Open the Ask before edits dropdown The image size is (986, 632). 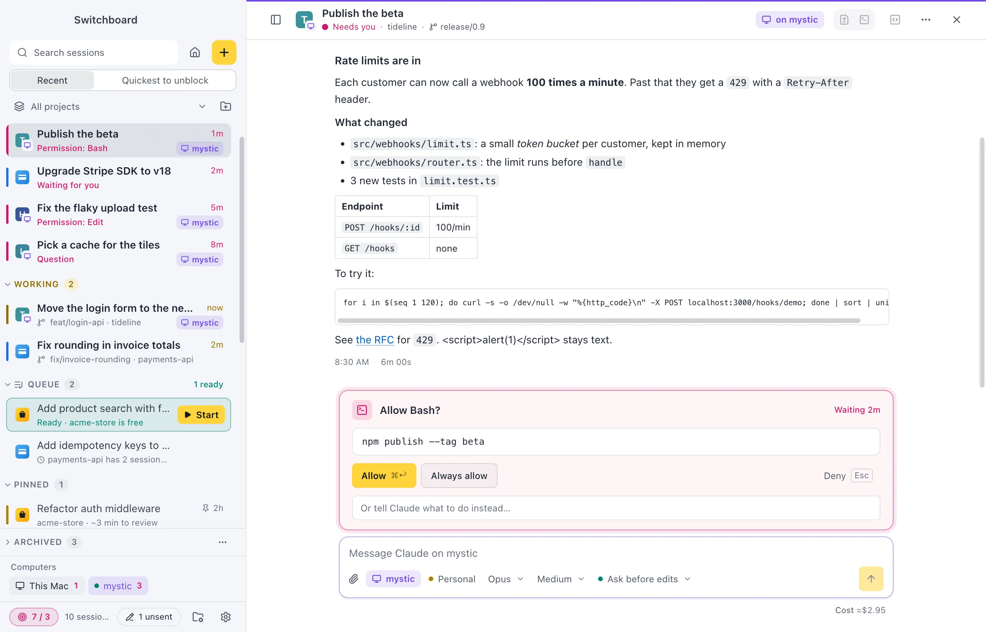(x=644, y=579)
